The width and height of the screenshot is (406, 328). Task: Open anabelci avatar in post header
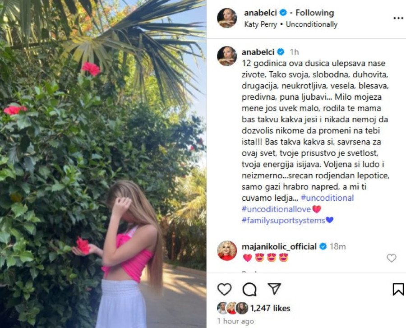pyautogui.click(x=227, y=18)
